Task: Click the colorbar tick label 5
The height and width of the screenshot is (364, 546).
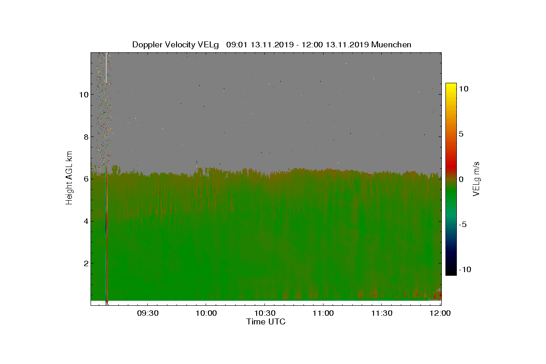Action: click(x=460, y=134)
